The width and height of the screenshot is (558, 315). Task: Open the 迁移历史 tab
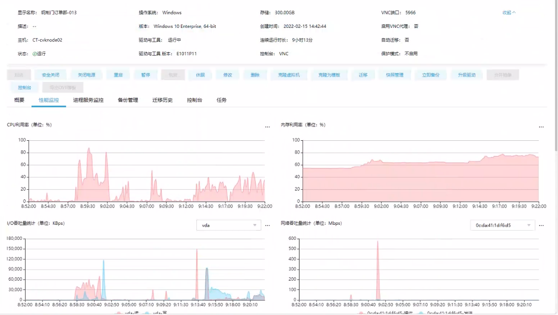point(163,100)
